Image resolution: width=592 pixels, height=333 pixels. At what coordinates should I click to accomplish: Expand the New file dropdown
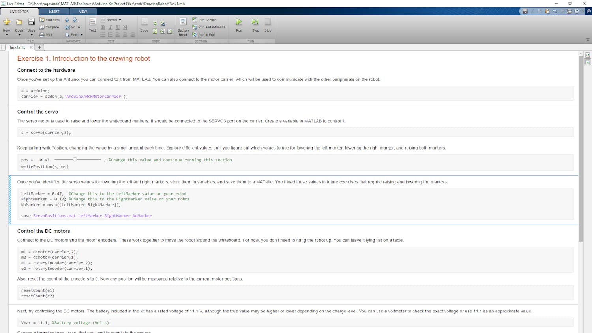coord(7,35)
